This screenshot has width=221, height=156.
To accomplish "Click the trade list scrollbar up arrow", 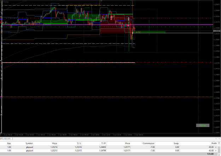I will point(219,143).
